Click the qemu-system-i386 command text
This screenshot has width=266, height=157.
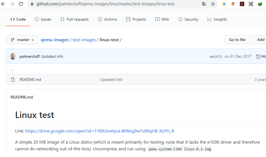click(180, 149)
